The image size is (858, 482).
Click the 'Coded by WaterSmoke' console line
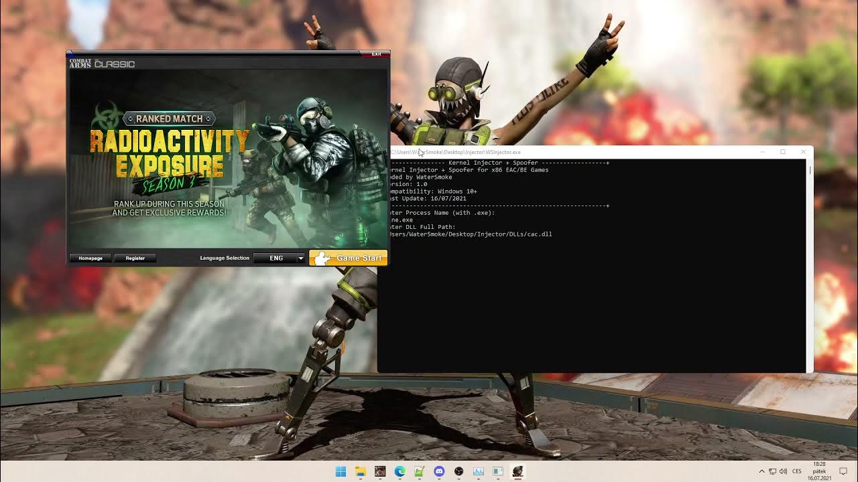pos(421,177)
